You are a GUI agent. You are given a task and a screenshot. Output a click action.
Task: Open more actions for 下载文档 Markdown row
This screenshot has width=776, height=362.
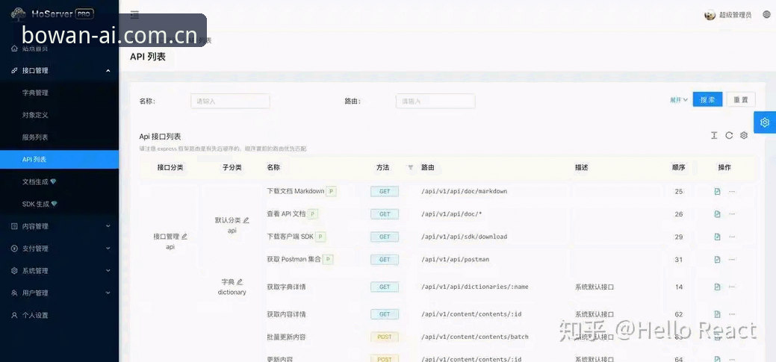tap(732, 191)
